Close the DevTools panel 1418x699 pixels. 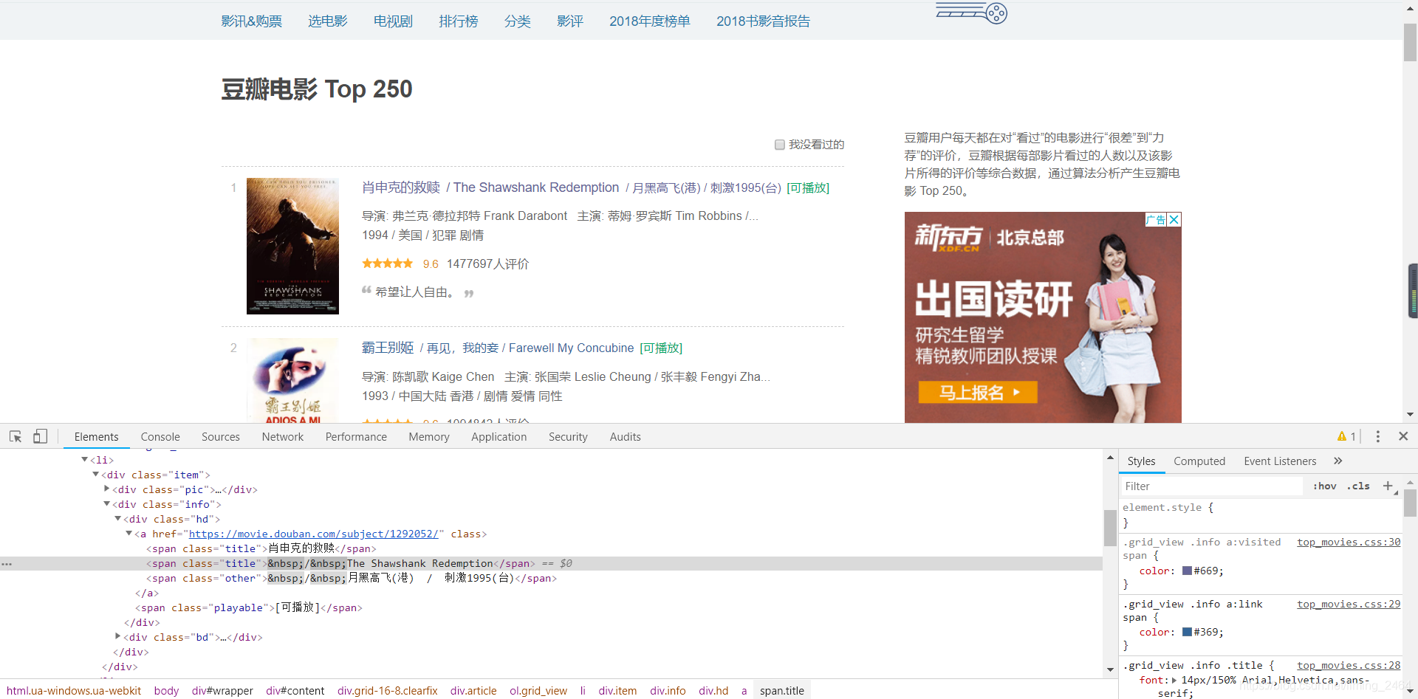[x=1403, y=436]
